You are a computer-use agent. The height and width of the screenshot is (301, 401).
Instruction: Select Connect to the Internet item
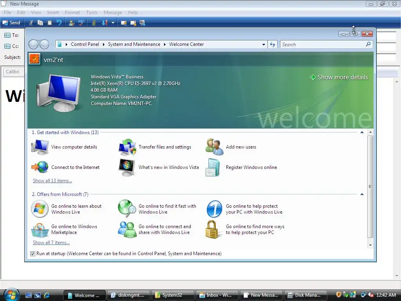click(65, 167)
